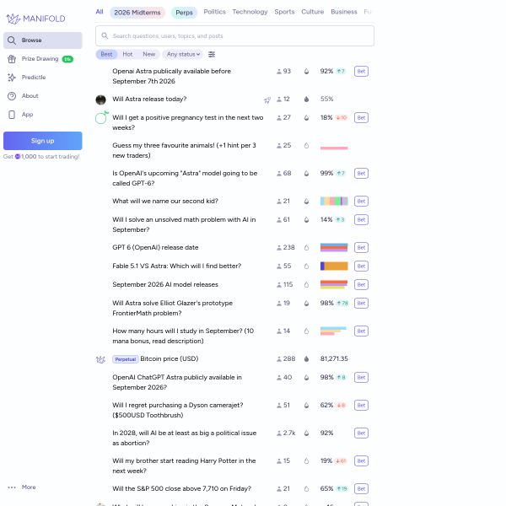Switch to the Politics topic

tap(214, 12)
